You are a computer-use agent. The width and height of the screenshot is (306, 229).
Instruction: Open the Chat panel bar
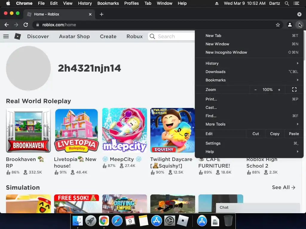pos(258,208)
